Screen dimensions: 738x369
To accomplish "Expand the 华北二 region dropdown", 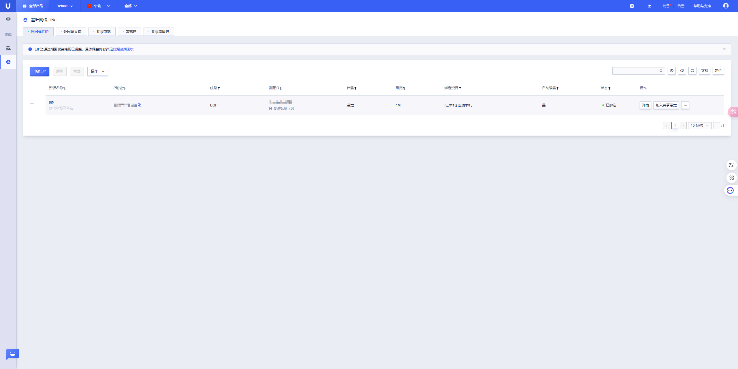I will [99, 6].
